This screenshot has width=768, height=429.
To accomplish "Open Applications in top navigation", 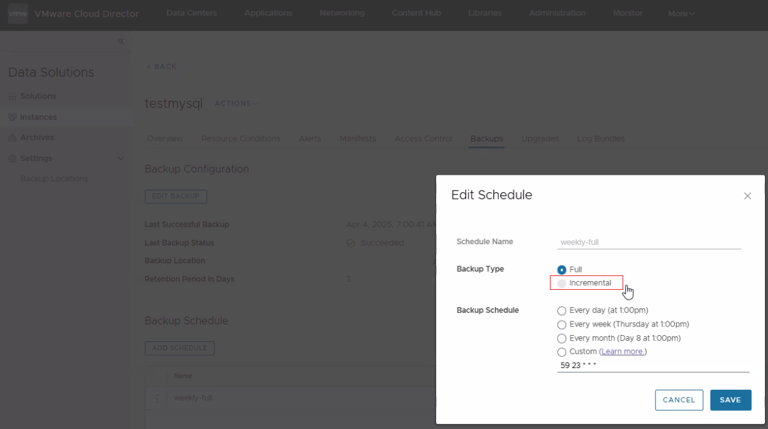I will (268, 13).
